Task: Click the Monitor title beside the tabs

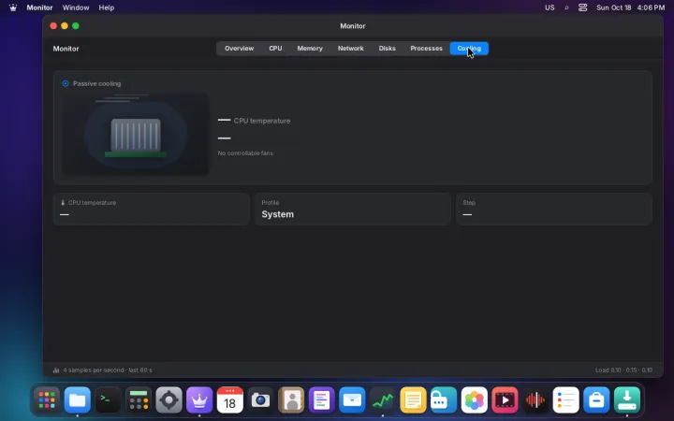Action: coord(66,49)
